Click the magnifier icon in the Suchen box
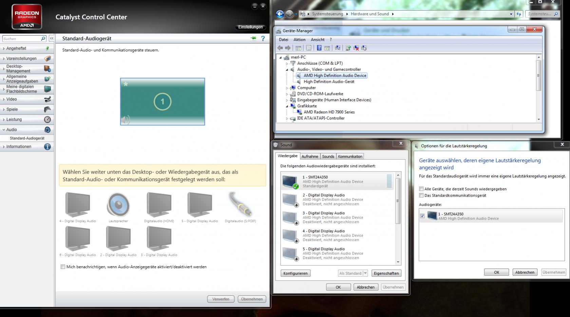 click(43, 39)
